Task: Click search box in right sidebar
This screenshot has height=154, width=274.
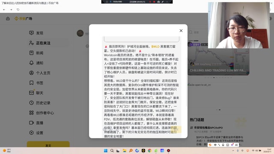Action: [x=197, y=33]
